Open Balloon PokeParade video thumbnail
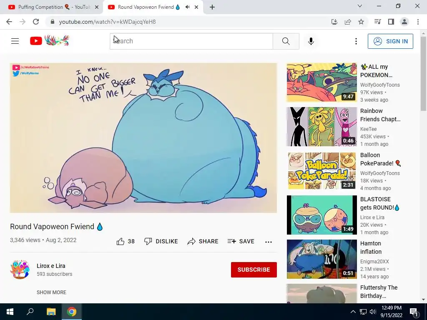This screenshot has width=427, height=320. 322,170
